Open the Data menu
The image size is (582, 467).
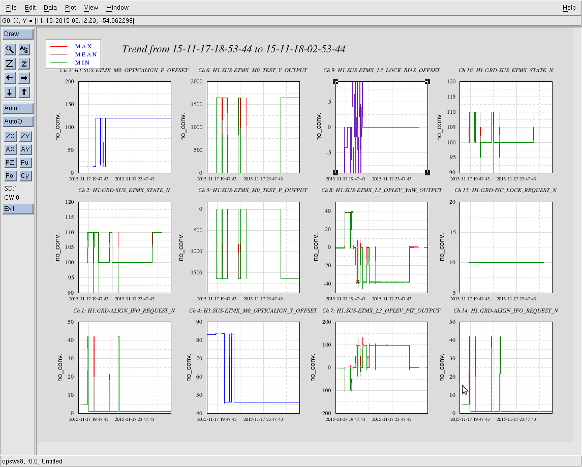click(x=50, y=8)
